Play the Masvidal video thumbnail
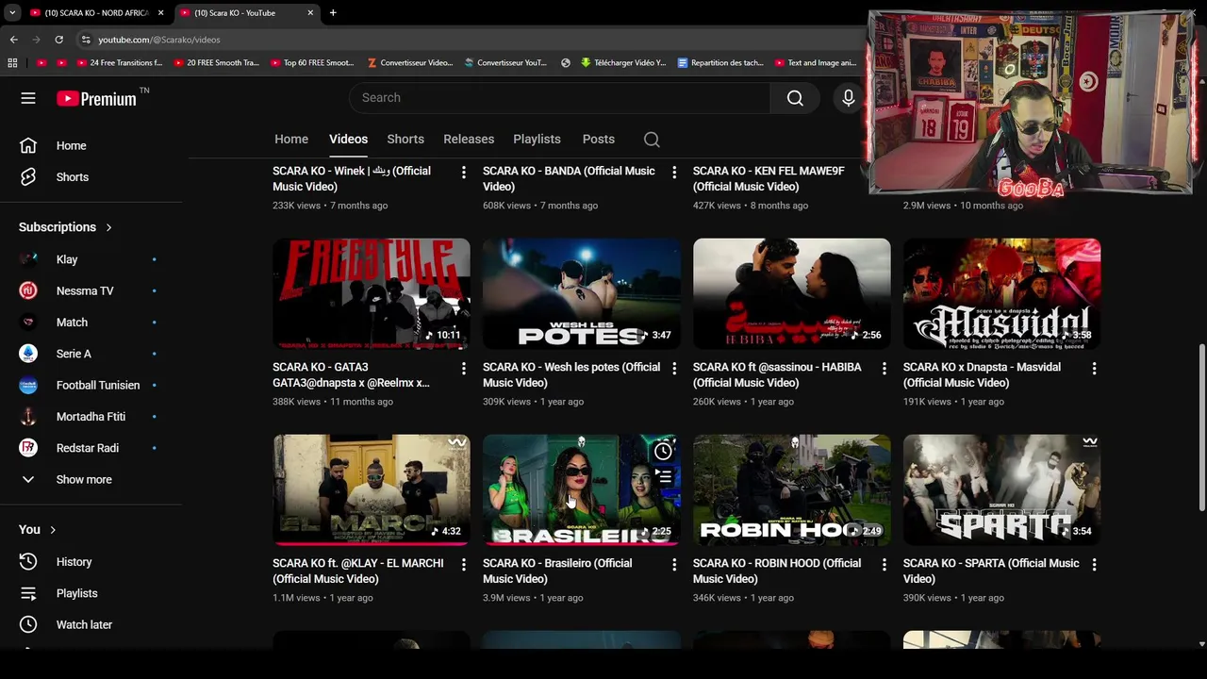The height and width of the screenshot is (679, 1207). pos(1002,293)
